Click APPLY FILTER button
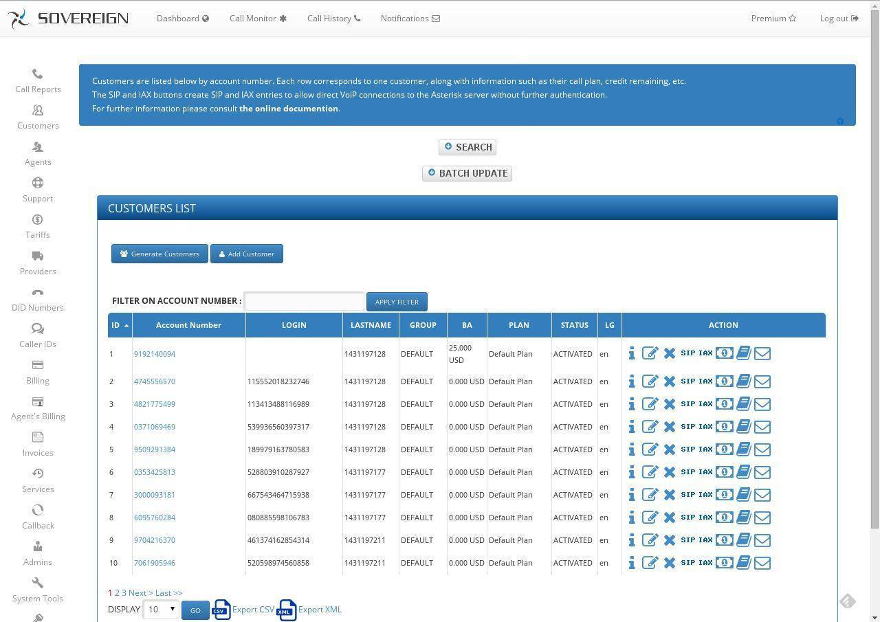The width and height of the screenshot is (880, 622). point(397,302)
